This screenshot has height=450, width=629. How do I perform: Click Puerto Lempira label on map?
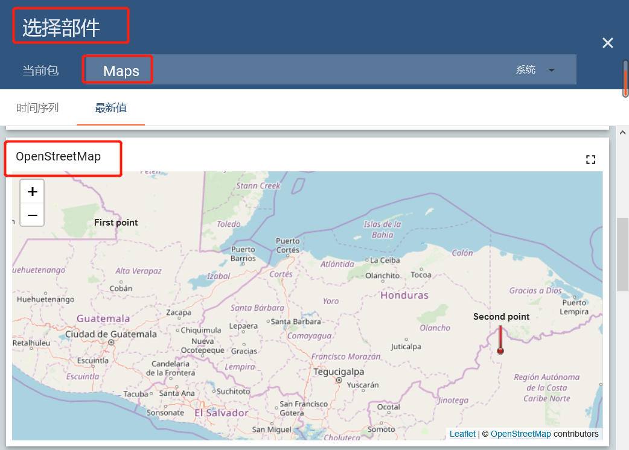pos(574,307)
